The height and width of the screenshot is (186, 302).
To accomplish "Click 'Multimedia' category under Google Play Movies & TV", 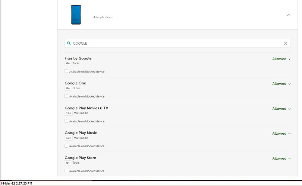I will pos(81,113).
